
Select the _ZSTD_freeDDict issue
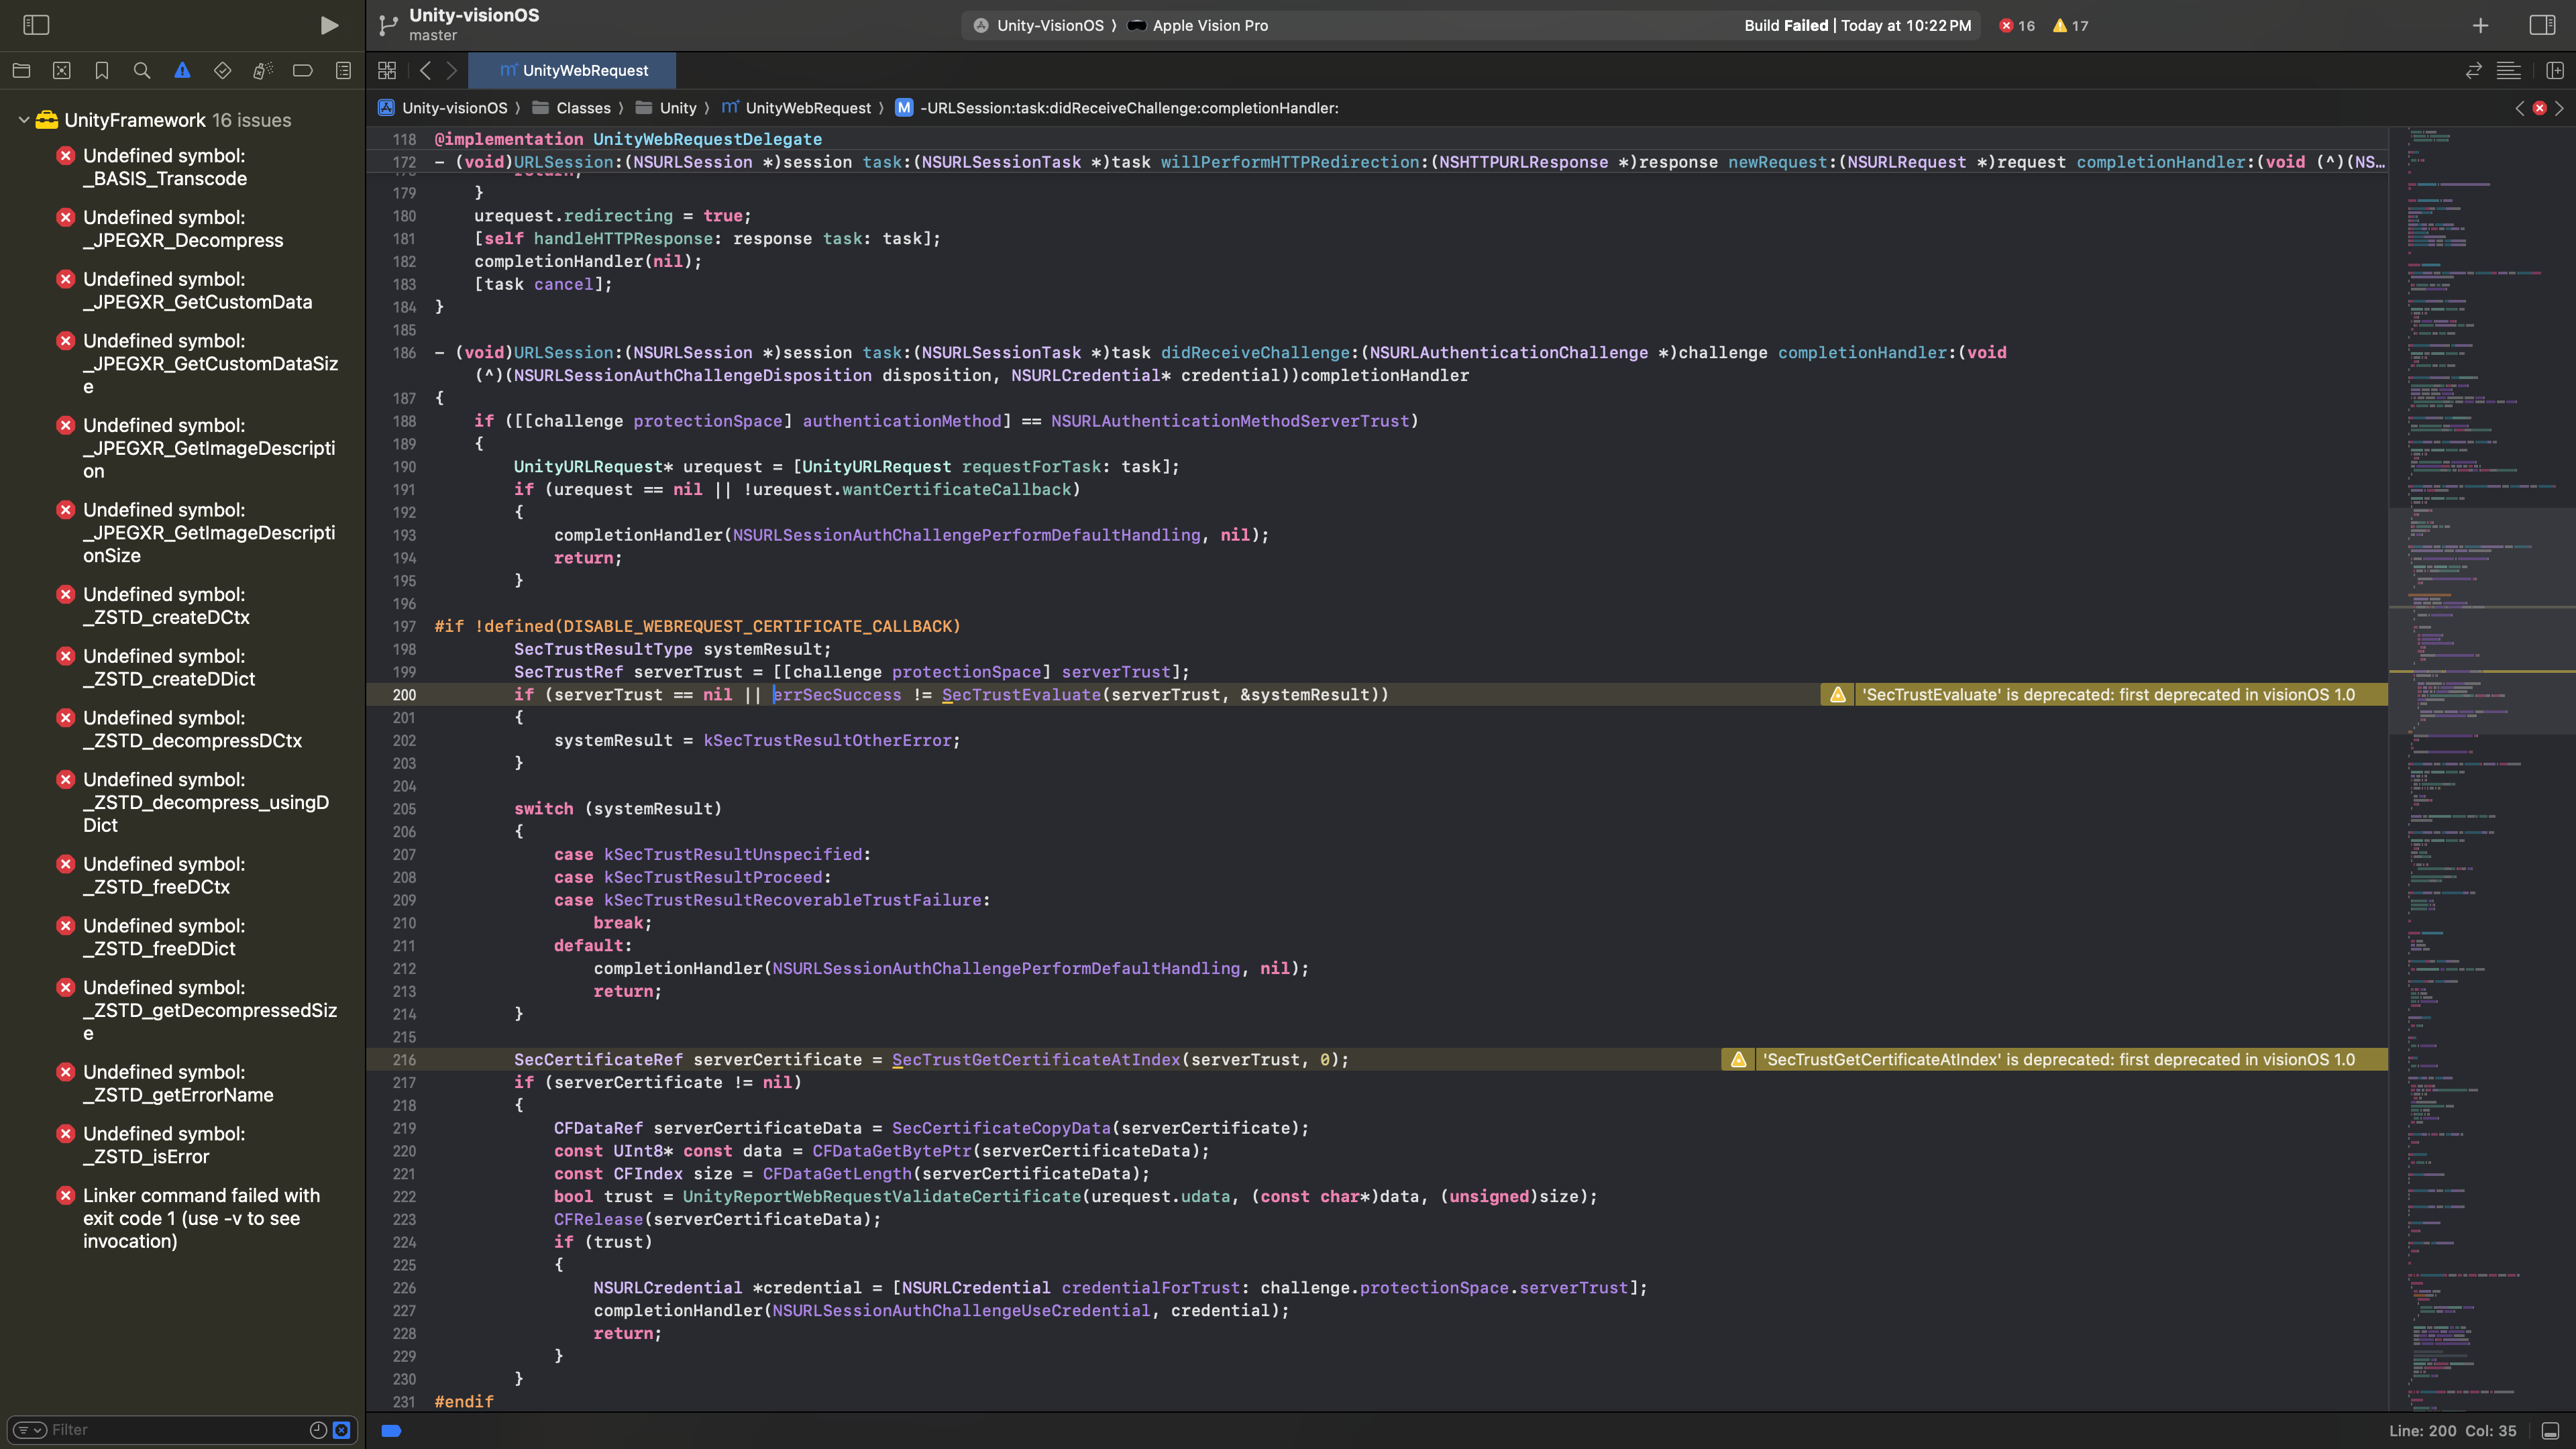183,938
